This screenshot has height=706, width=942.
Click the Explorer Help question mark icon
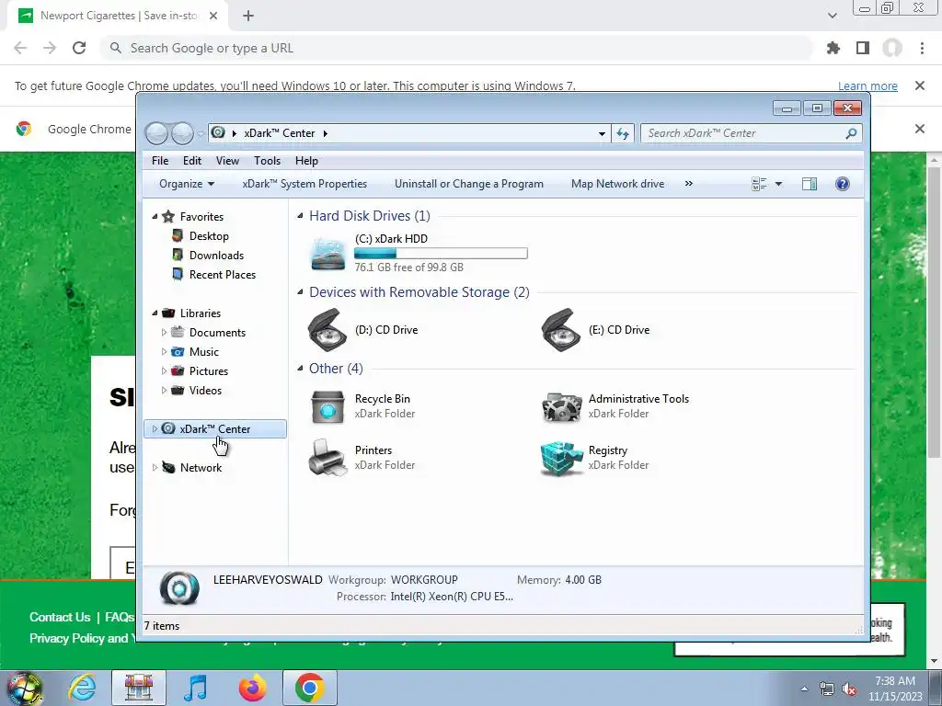843,184
